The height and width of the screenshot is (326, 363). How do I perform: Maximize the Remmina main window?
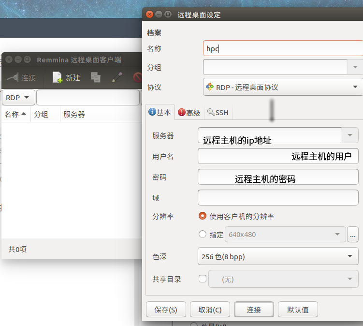28,59
